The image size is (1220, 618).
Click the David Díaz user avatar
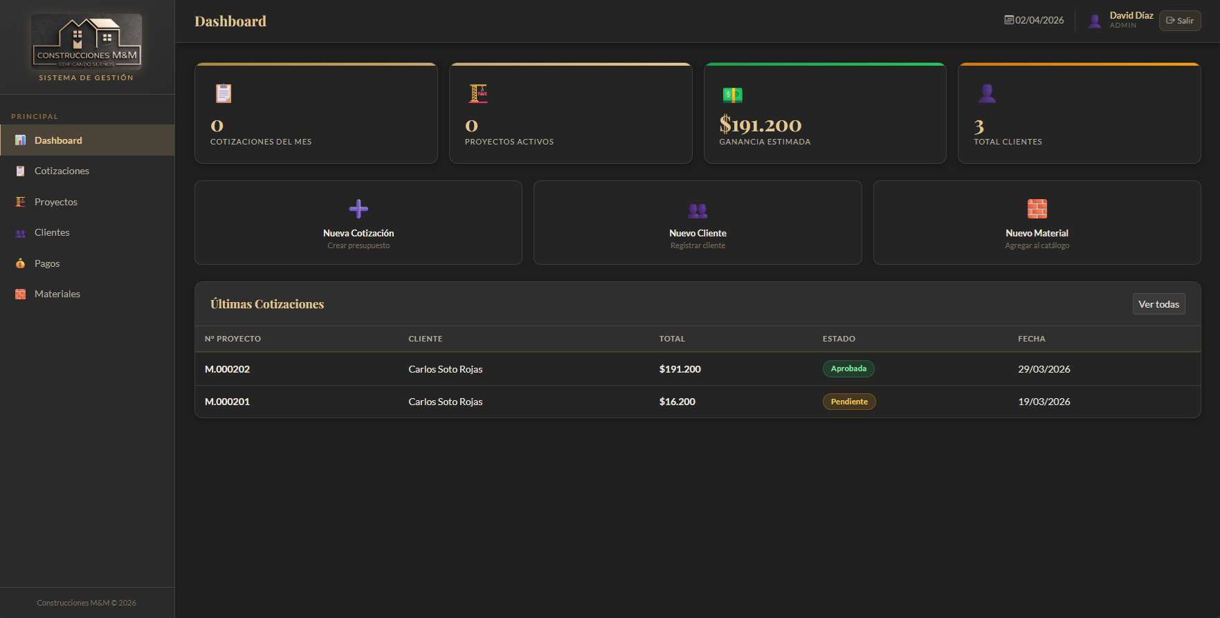coord(1095,21)
